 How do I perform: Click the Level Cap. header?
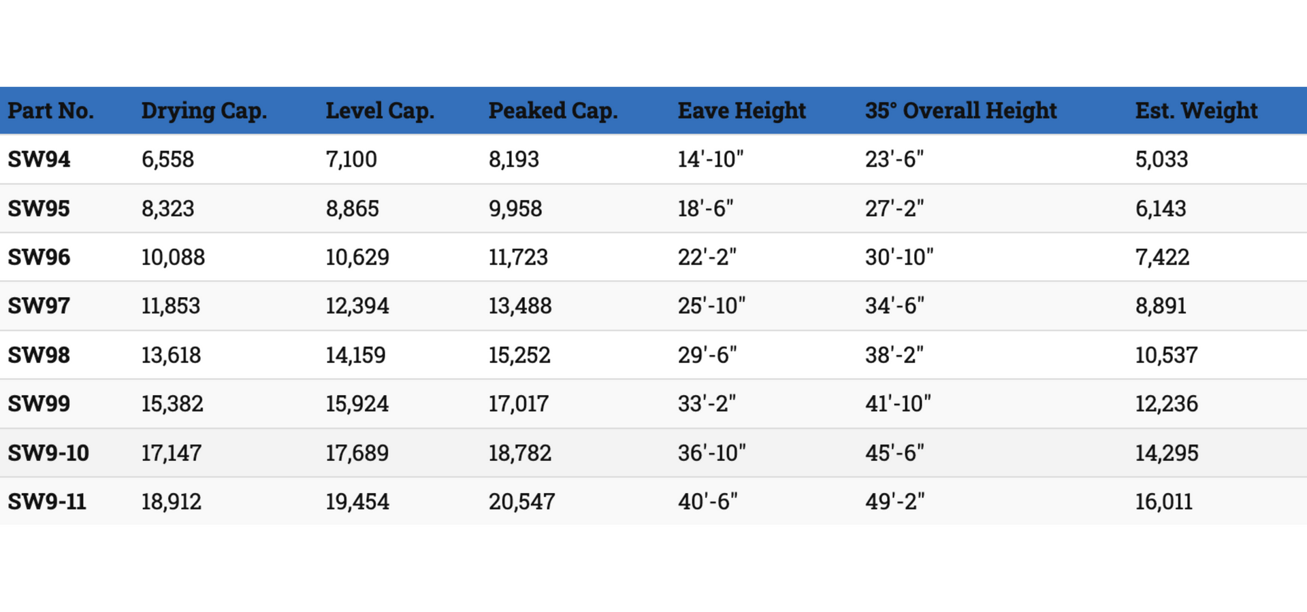tap(380, 111)
